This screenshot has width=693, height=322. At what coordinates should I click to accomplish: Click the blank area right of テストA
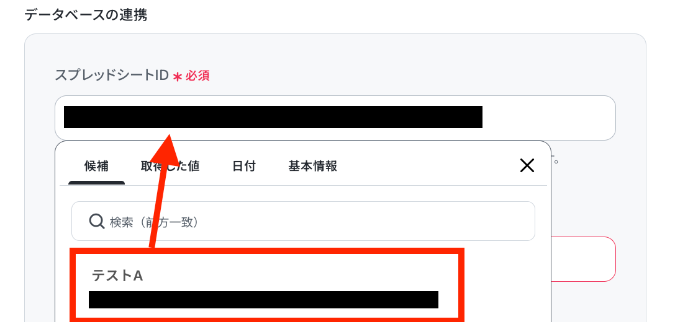(301, 276)
